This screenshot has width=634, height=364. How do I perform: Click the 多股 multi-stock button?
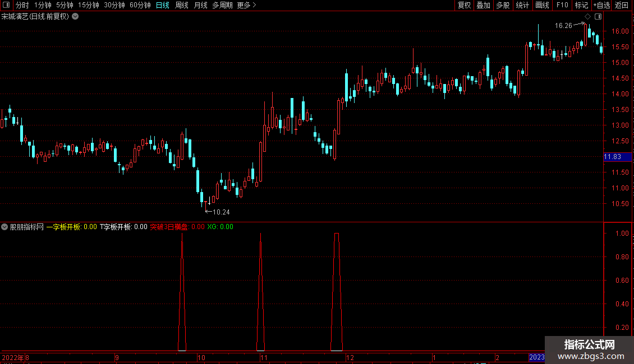tap(503, 5)
